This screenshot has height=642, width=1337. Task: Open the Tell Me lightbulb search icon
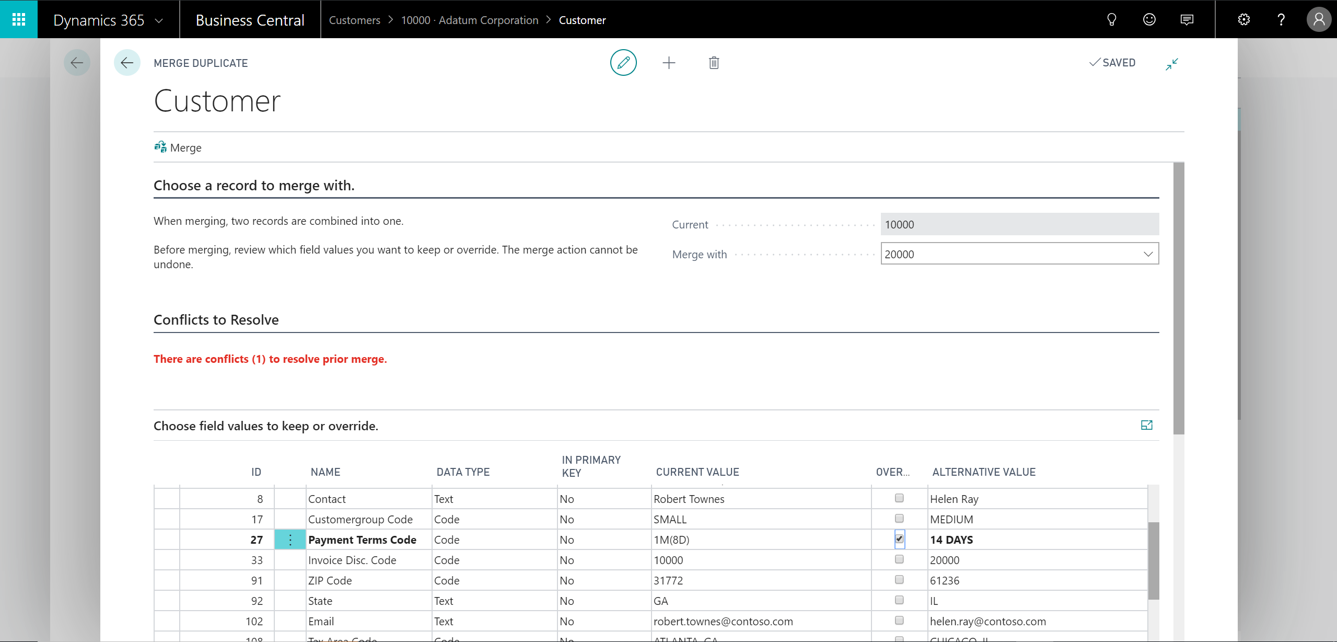pos(1111,19)
